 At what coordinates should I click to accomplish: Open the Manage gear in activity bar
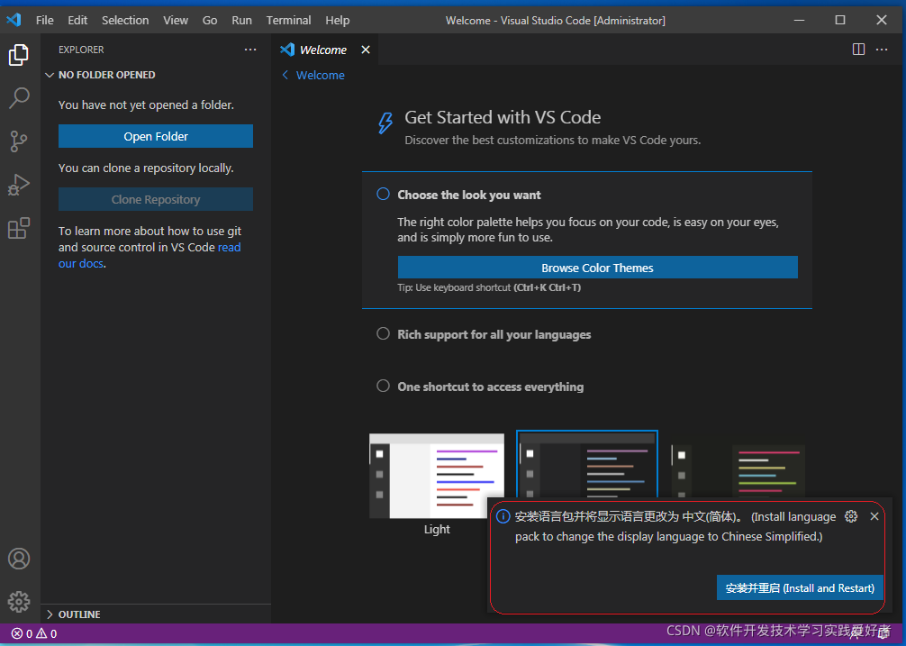[19, 602]
